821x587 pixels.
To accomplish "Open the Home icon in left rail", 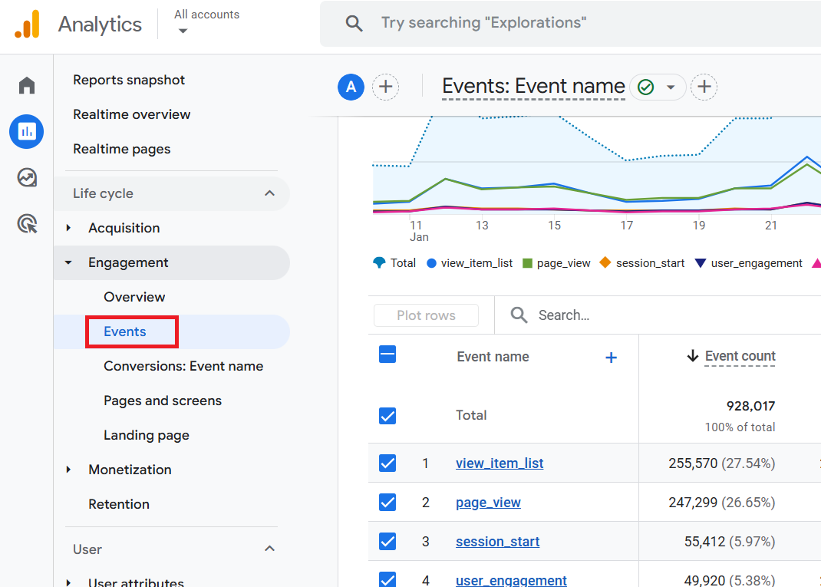I will click(x=27, y=85).
